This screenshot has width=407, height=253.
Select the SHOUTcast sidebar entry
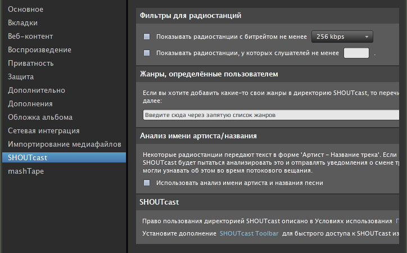pyautogui.click(x=64, y=157)
